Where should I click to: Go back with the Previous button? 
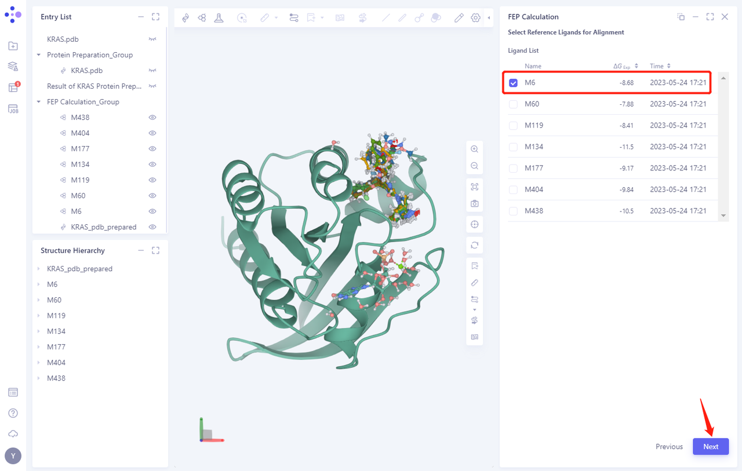click(x=669, y=447)
